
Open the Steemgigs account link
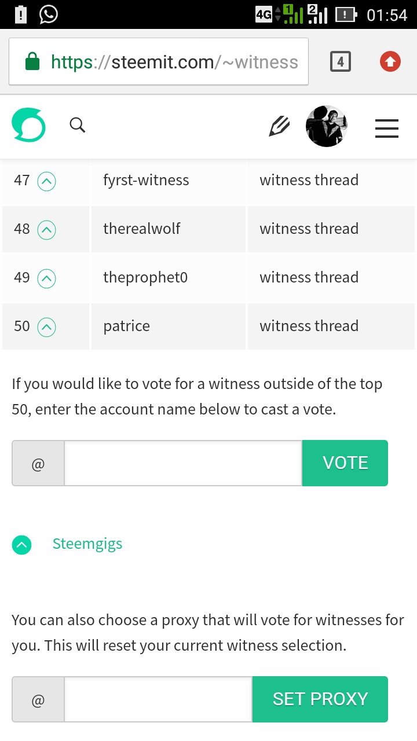87,544
